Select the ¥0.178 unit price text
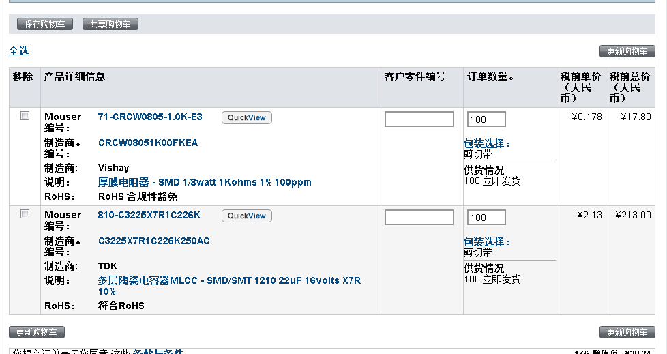This screenshot has height=354, width=667. [x=587, y=117]
